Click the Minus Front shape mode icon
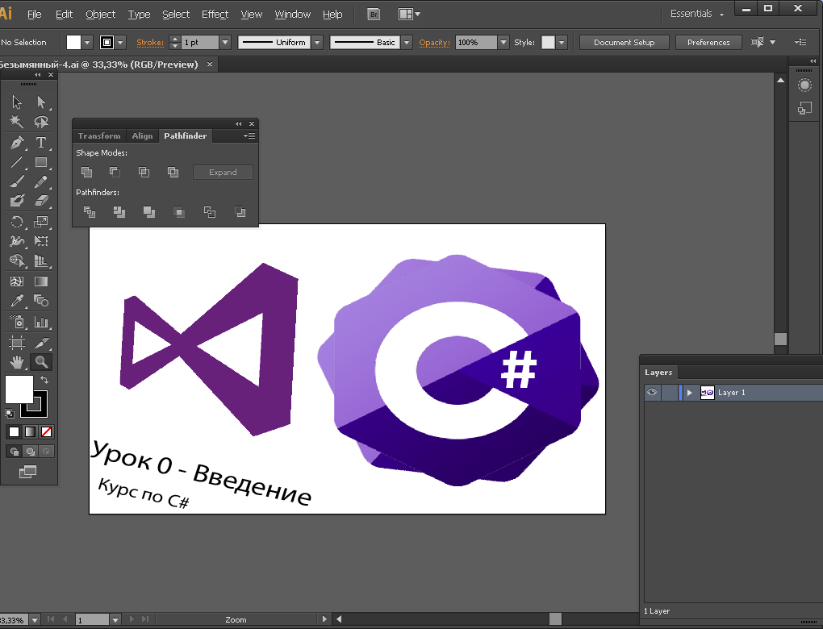The height and width of the screenshot is (629, 823). pyautogui.click(x=115, y=172)
